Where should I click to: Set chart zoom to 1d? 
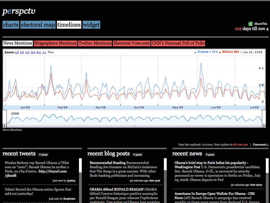coord(17,52)
